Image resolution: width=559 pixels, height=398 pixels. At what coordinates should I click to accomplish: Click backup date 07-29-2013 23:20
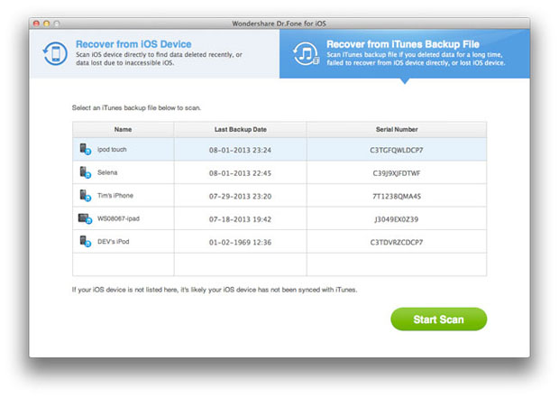click(x=241, y=196)
